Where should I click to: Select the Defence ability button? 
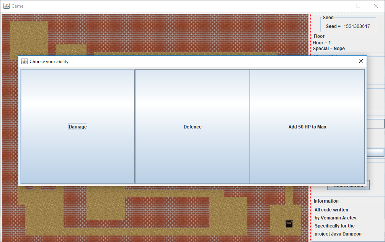click(x=192, y=127)
